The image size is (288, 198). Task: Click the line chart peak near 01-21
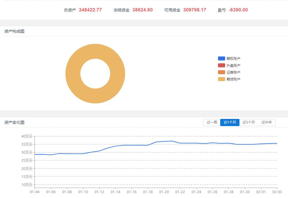pyautogui.click(x=172, y=141)
